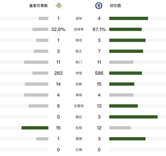Click the 黄牌 yellow cards label
Viewport: 166px width, 156px height.
pyautogui.click(x=79, y=139)
